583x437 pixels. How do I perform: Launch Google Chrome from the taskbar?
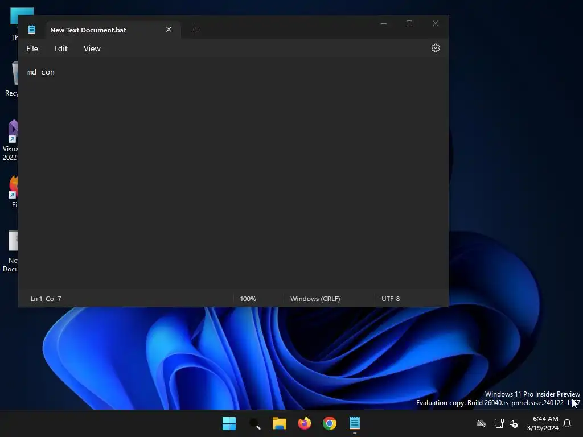tap(330, 423)
